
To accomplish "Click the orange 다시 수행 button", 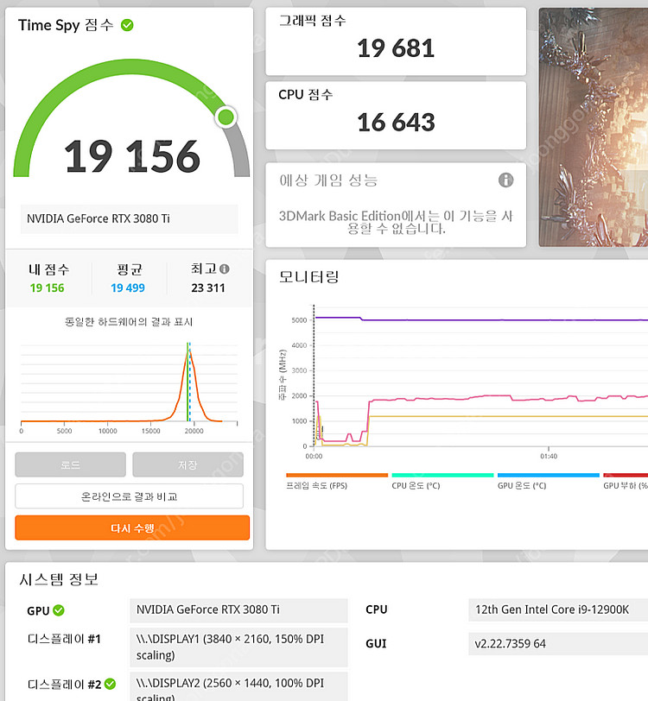I will click(132, 528).
